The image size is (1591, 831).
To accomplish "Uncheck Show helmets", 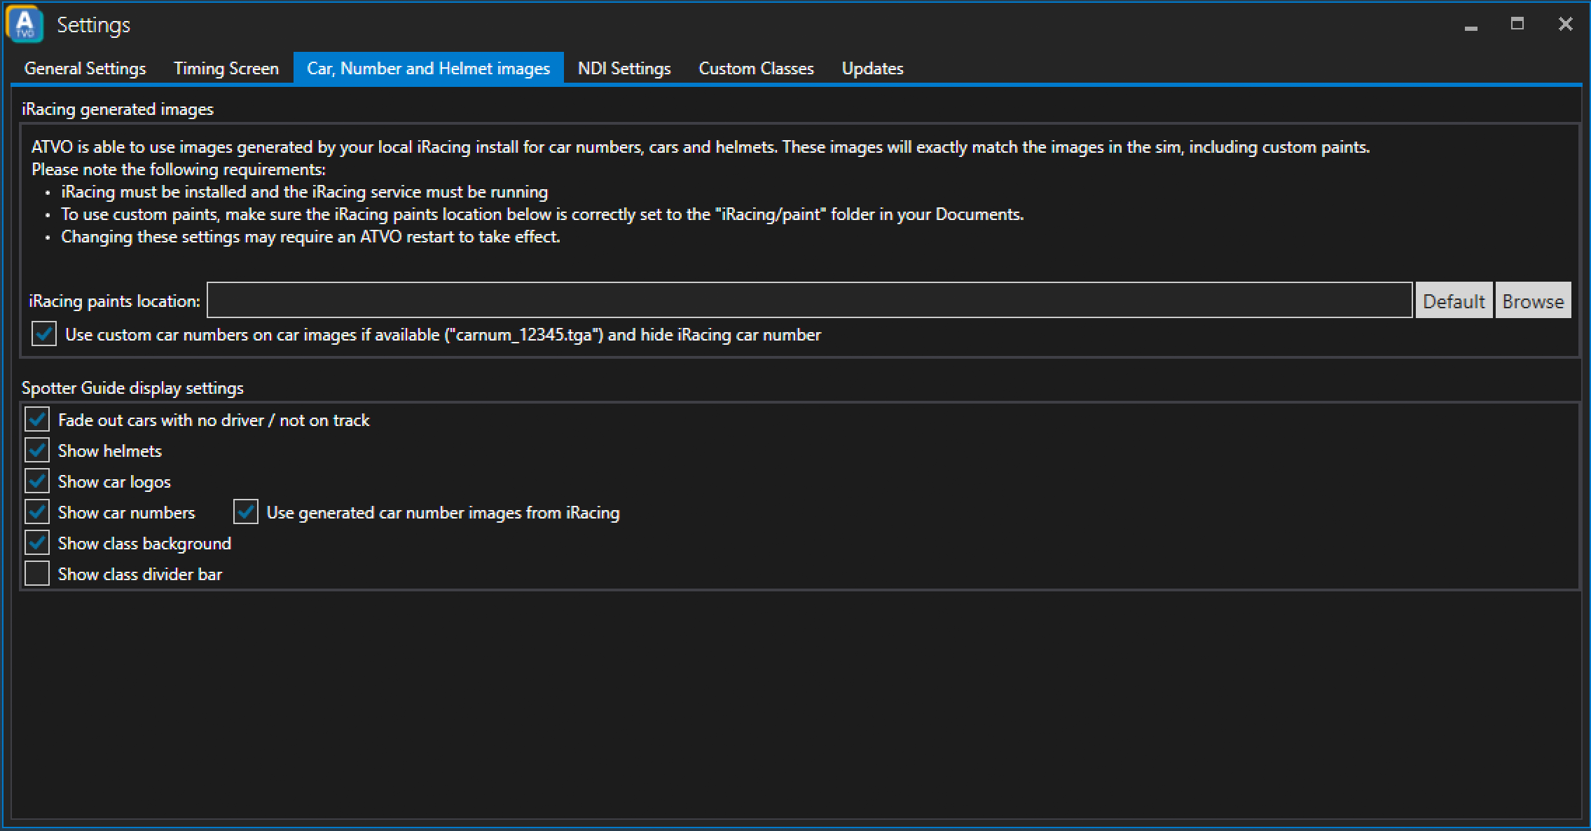I will click(37, 451).
